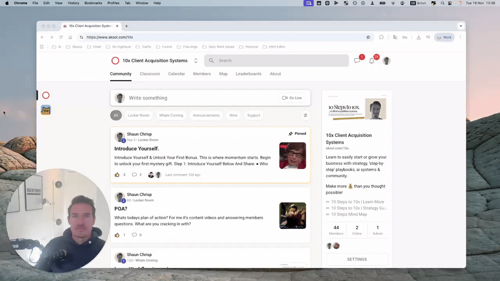Open the profile avatar menu in Skool header
Viewport: 500px width, 281px height.
386,60
